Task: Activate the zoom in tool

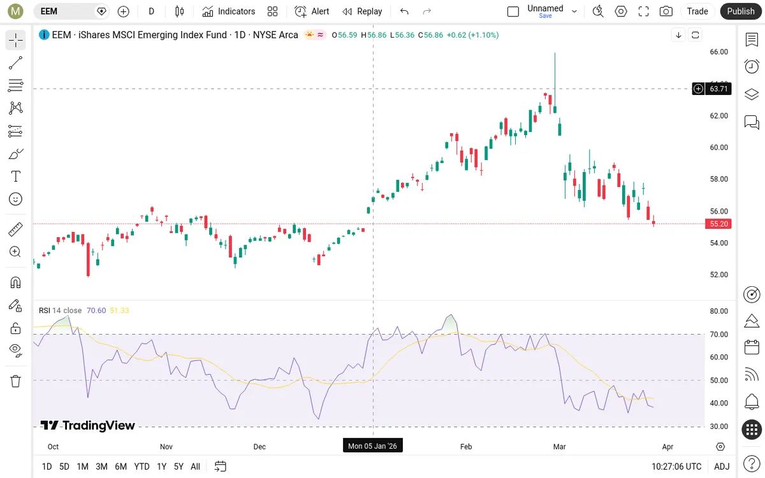Action: coord(16,252)
